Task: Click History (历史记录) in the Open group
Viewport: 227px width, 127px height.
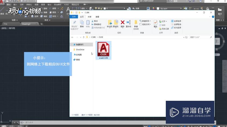Action: [x=164, y=29]
